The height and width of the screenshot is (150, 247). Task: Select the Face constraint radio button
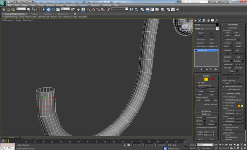[x=224, y=35]
